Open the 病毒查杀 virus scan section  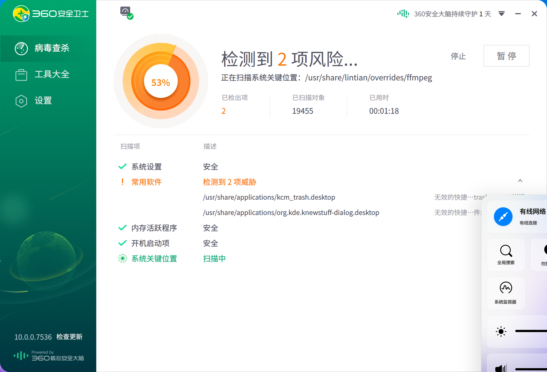(x=48, y=48)
